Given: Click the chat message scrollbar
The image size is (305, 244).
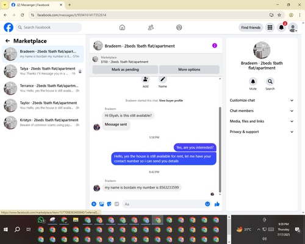Looking at the screenshot, I should [x=220, y=149].
